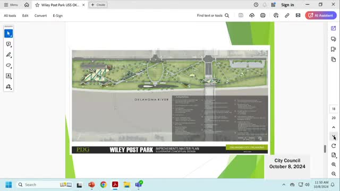340x191 pixels.
Task: Open the Fill and Sign signature tool
Action: pos(8,86)
